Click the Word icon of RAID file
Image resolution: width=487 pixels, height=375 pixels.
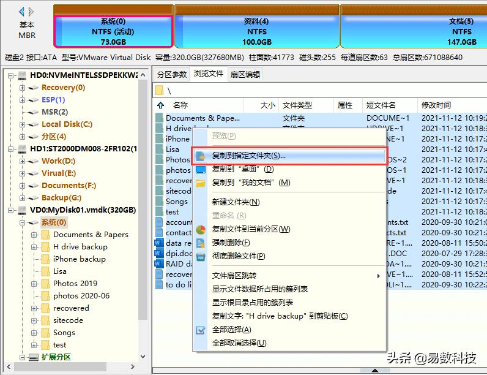(159, 263)
